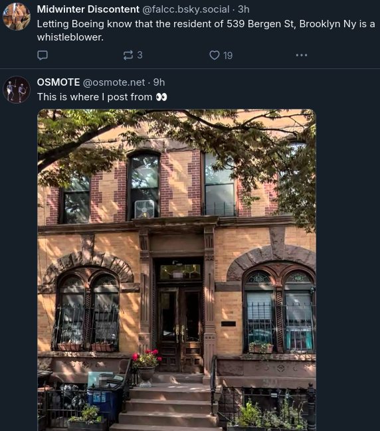Click the eyes emoji in OSMOTE's post
Screen dimensions: 380x431
tap(161, 97)
